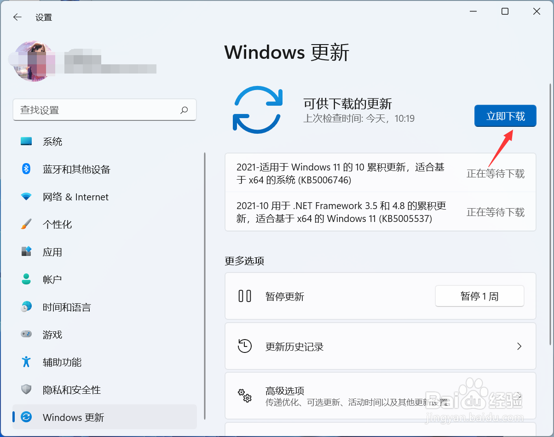Expand 更新历史记录 with its chevron
Viewport: 554px width, 437px height.
[x=519, y=346]
